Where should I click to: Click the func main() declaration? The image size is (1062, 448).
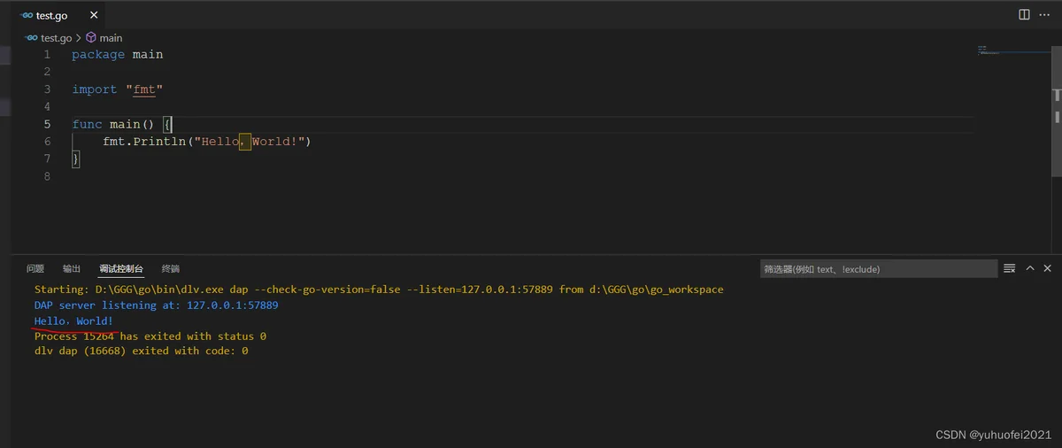(x=122, y=124)
